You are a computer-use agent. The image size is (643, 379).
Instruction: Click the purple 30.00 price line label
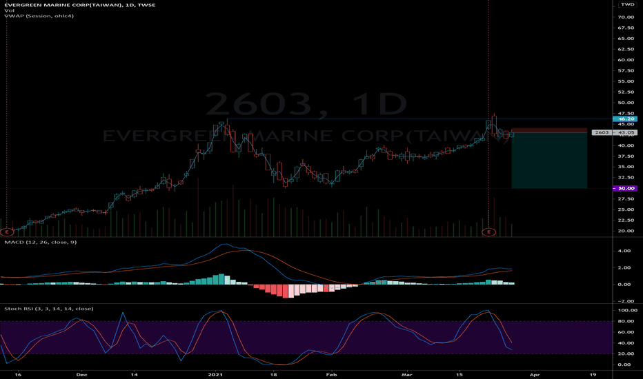(x=625, y=189)
